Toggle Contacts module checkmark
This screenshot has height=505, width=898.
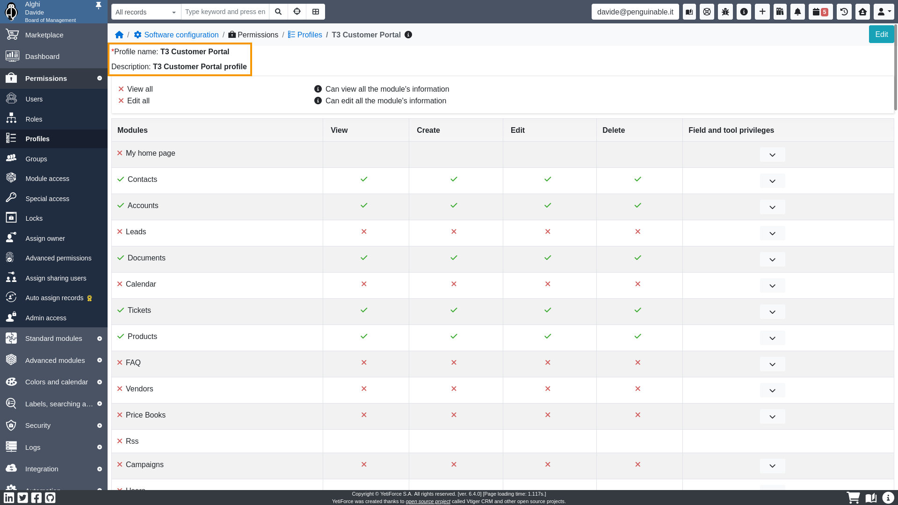121,180
